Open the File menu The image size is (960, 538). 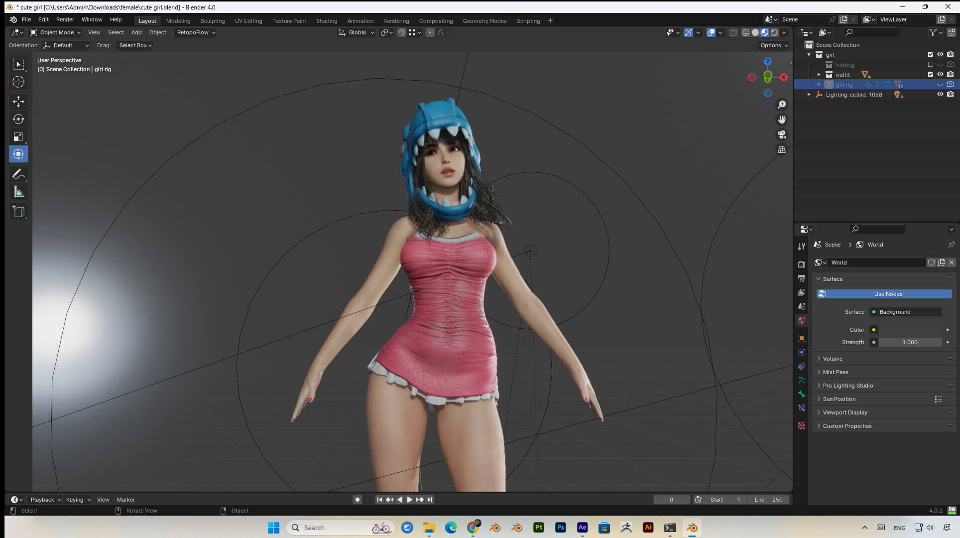(x=26, y=19)
